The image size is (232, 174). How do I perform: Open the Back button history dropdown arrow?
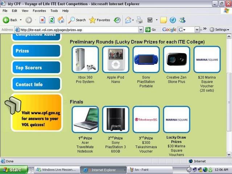click(x=21, y=20)
